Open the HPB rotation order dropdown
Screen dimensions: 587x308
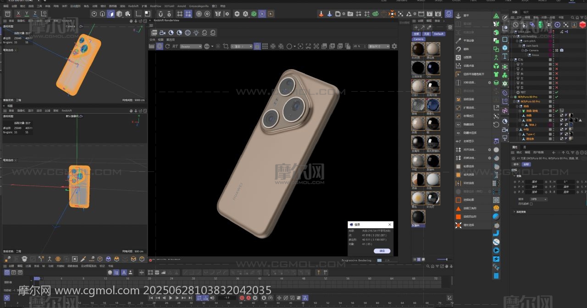(538, 199)
